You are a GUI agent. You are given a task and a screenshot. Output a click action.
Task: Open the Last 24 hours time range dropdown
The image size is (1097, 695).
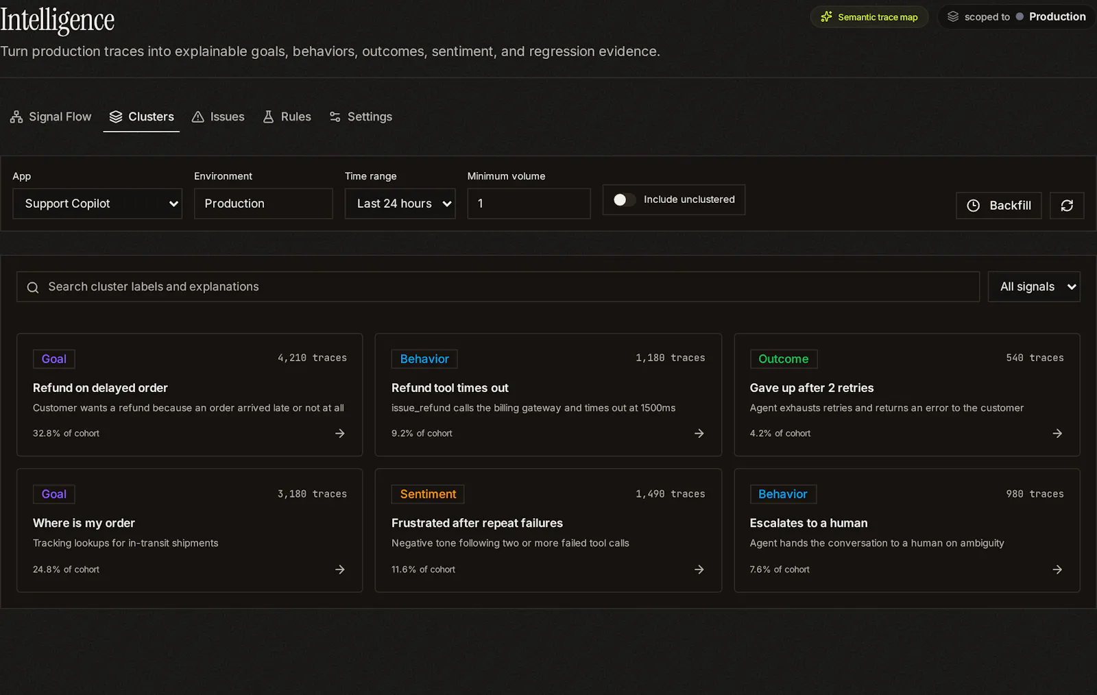pyautogui.click(x=400, y=204)
